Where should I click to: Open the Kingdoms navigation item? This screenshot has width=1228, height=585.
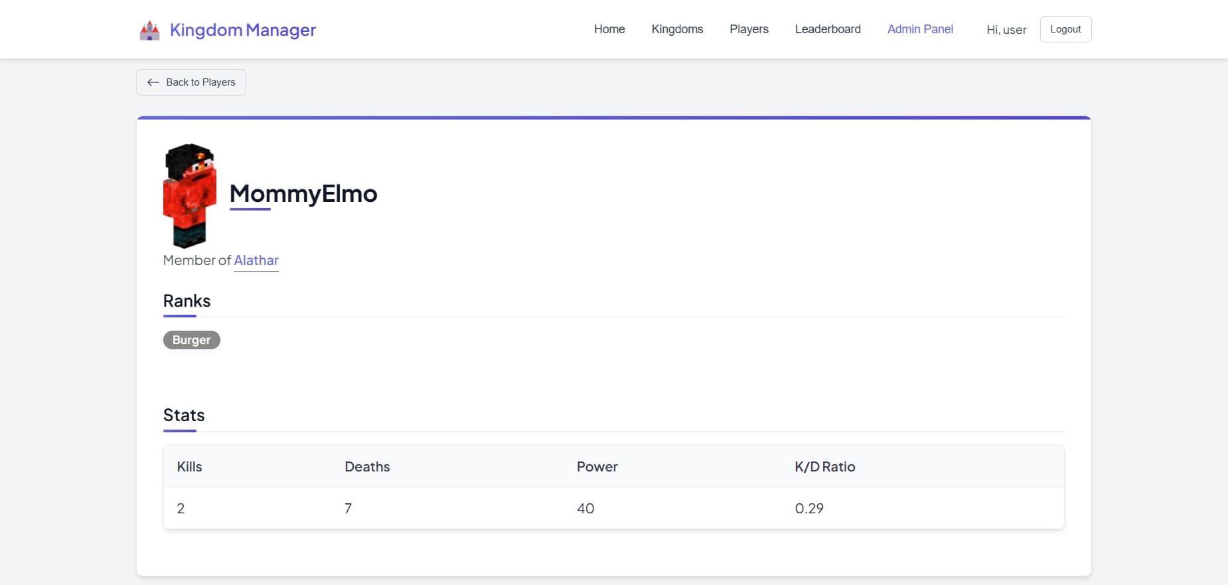tap(677, 29)
